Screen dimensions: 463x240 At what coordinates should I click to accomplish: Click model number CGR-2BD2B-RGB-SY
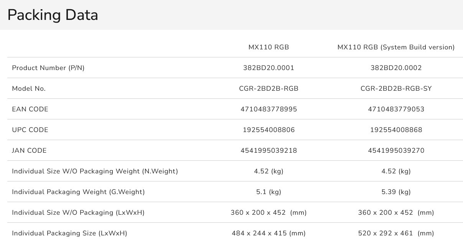click(396, 89)
